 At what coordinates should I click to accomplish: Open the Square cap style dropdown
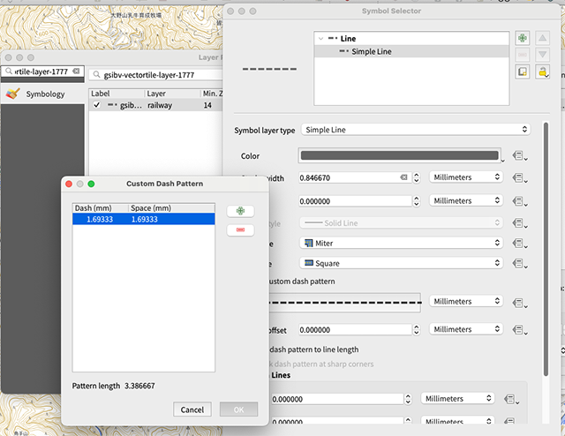point(402,263)
